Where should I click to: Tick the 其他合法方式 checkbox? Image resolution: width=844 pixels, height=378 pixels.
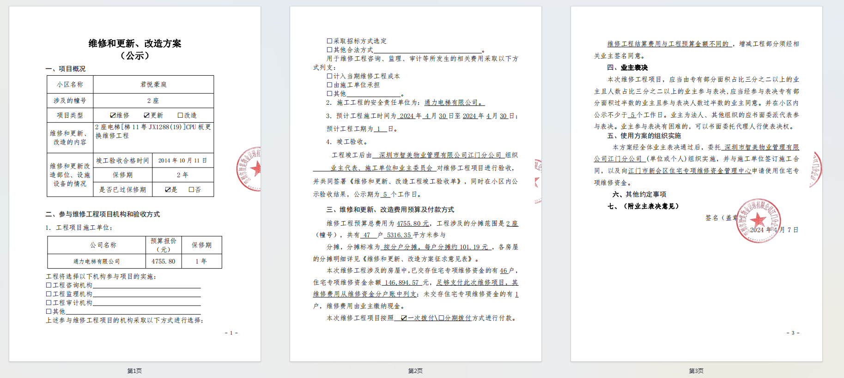(329, 50)
